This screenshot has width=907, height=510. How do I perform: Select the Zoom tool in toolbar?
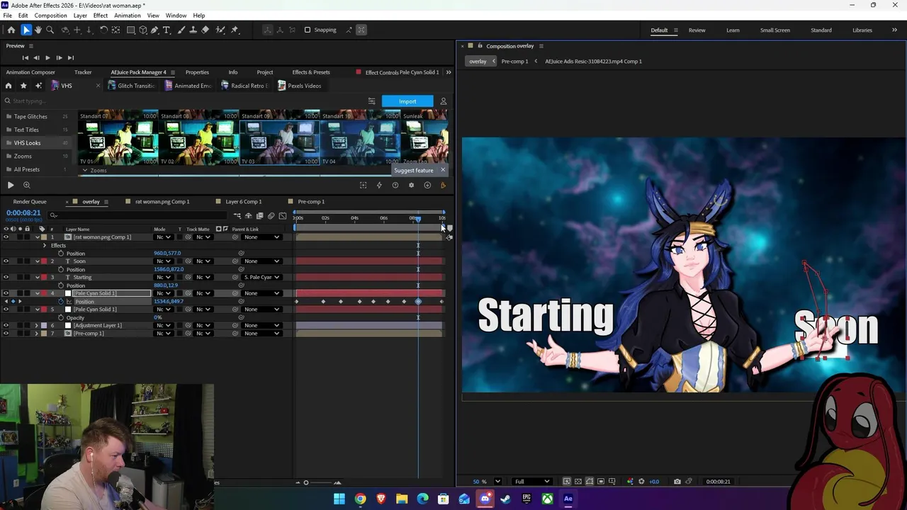click(x=50, y=30)
